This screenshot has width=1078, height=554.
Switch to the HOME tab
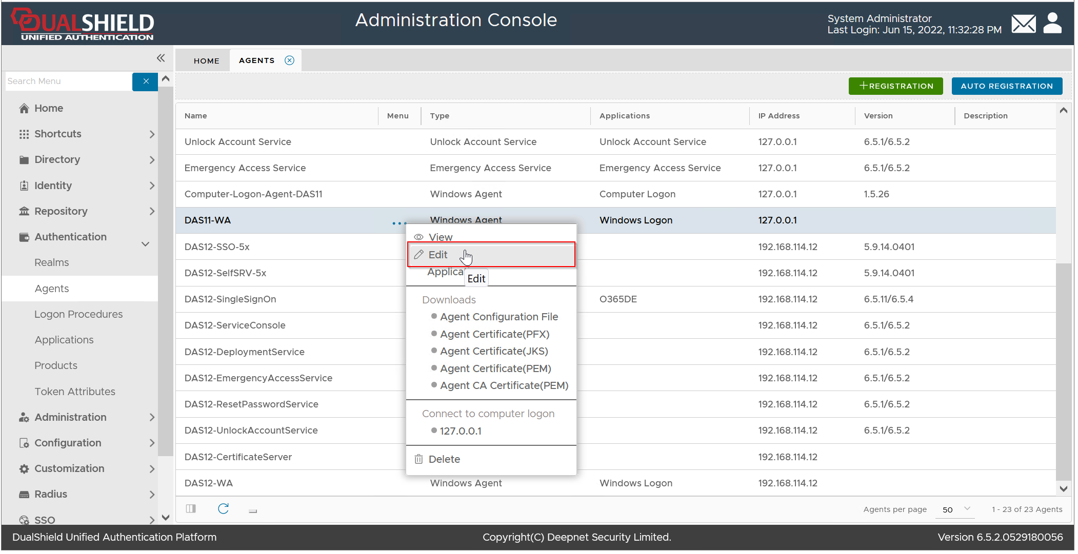pos(206,60)
